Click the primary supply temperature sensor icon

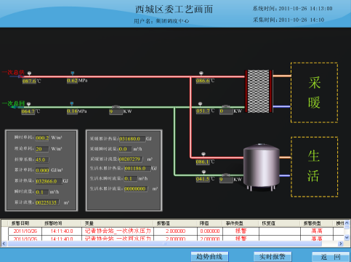click(x=30, y=74)
